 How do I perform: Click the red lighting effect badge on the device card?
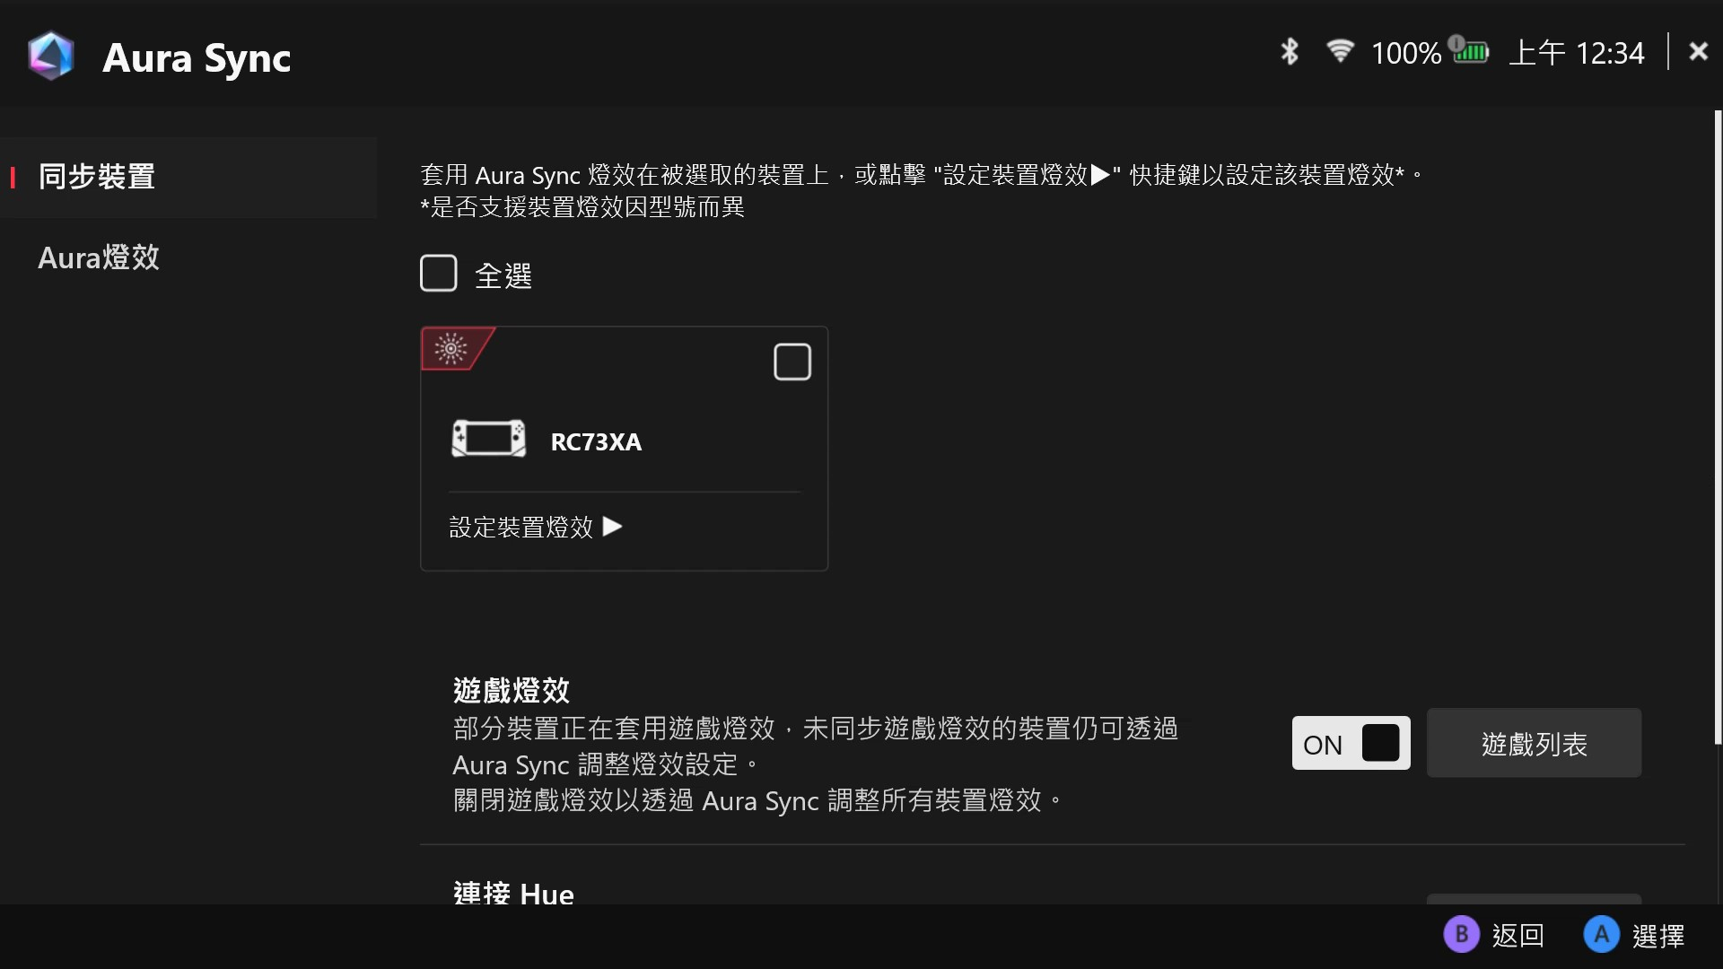[x=452, y=348]
